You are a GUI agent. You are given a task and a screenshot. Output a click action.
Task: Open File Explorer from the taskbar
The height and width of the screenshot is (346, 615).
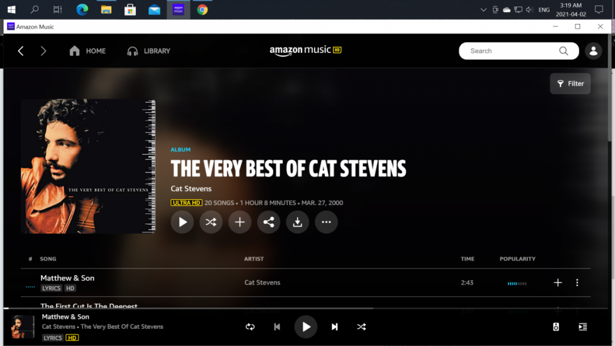click(x=106, y=10)
